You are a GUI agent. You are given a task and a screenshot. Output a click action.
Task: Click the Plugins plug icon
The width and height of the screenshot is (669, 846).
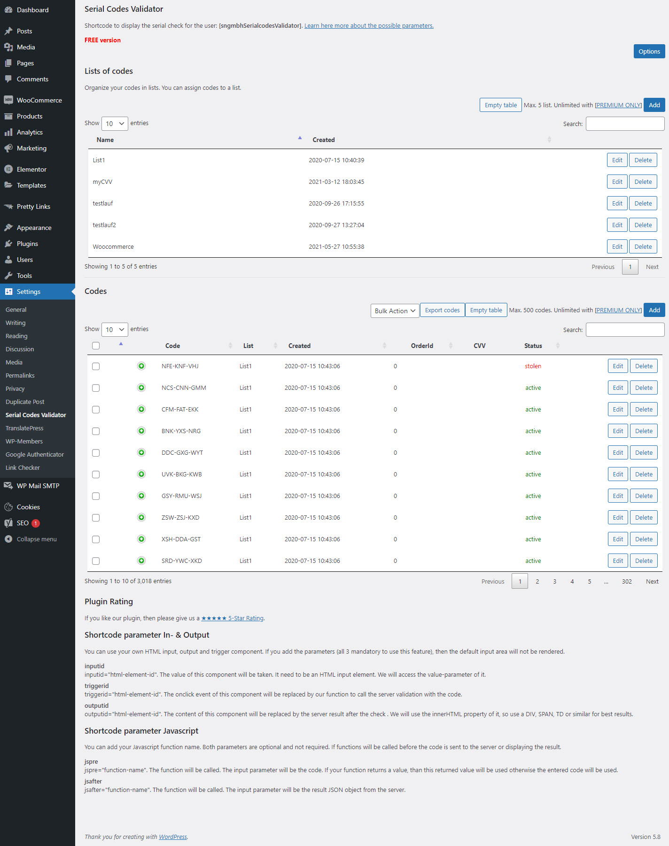pyautogui.click(x=8, y=244)
